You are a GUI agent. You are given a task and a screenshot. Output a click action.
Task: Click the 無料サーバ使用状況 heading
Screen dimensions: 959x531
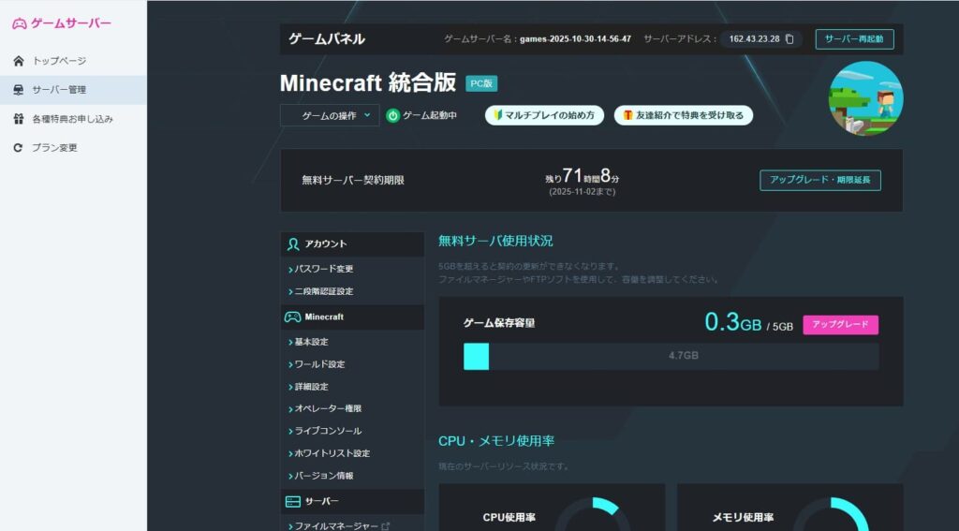click(495, 241)
